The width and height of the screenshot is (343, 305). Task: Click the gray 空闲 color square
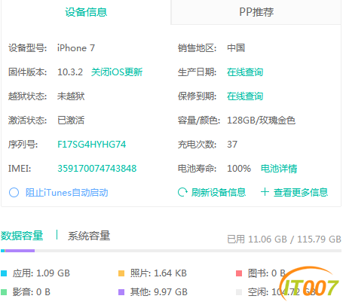point(239,292)
